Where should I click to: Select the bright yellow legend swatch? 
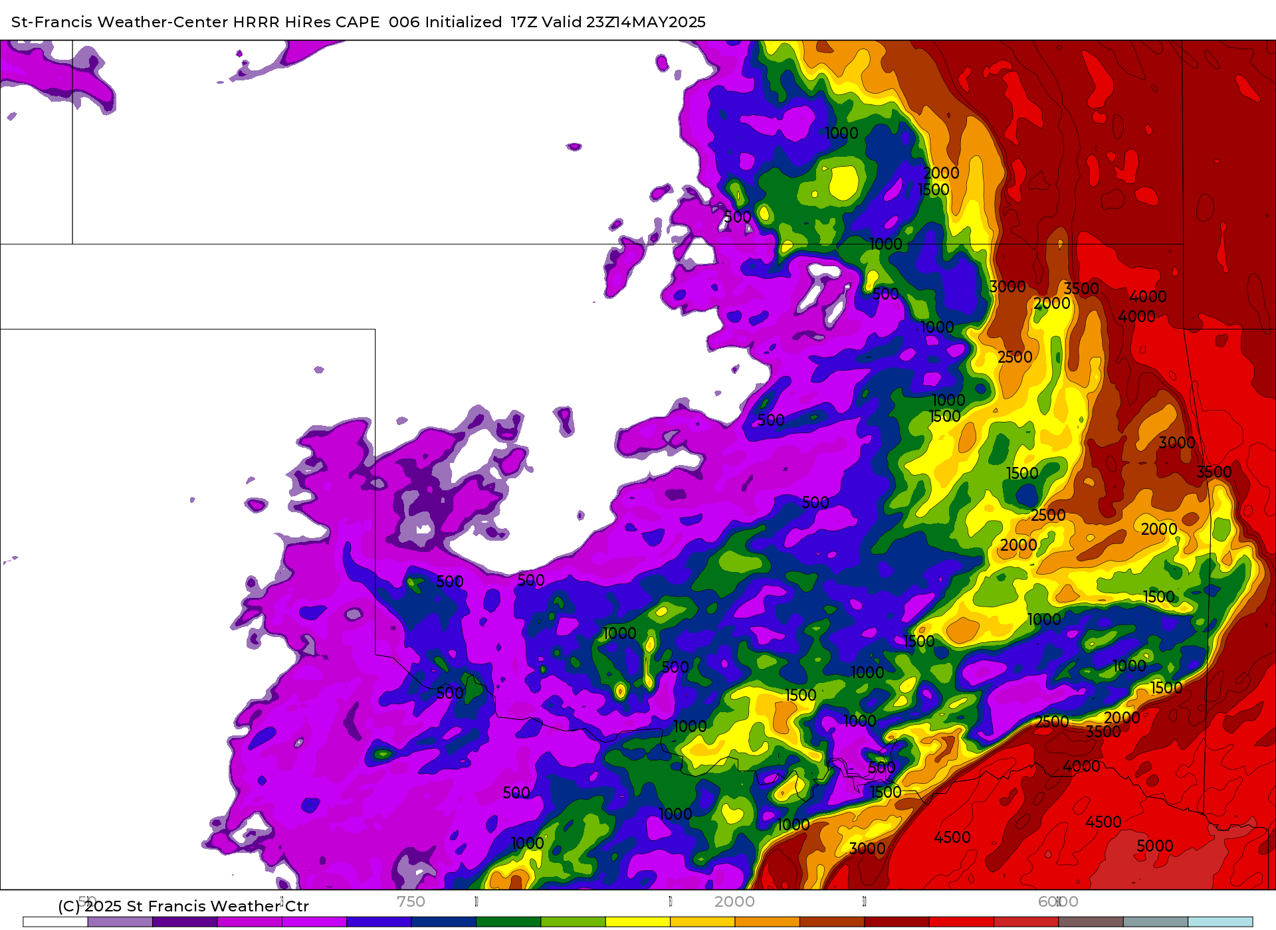[x=638, y=922]
